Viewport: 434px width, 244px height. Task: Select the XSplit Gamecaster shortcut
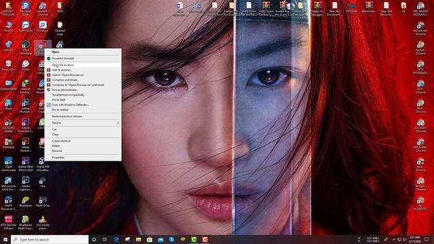(8, 164)
